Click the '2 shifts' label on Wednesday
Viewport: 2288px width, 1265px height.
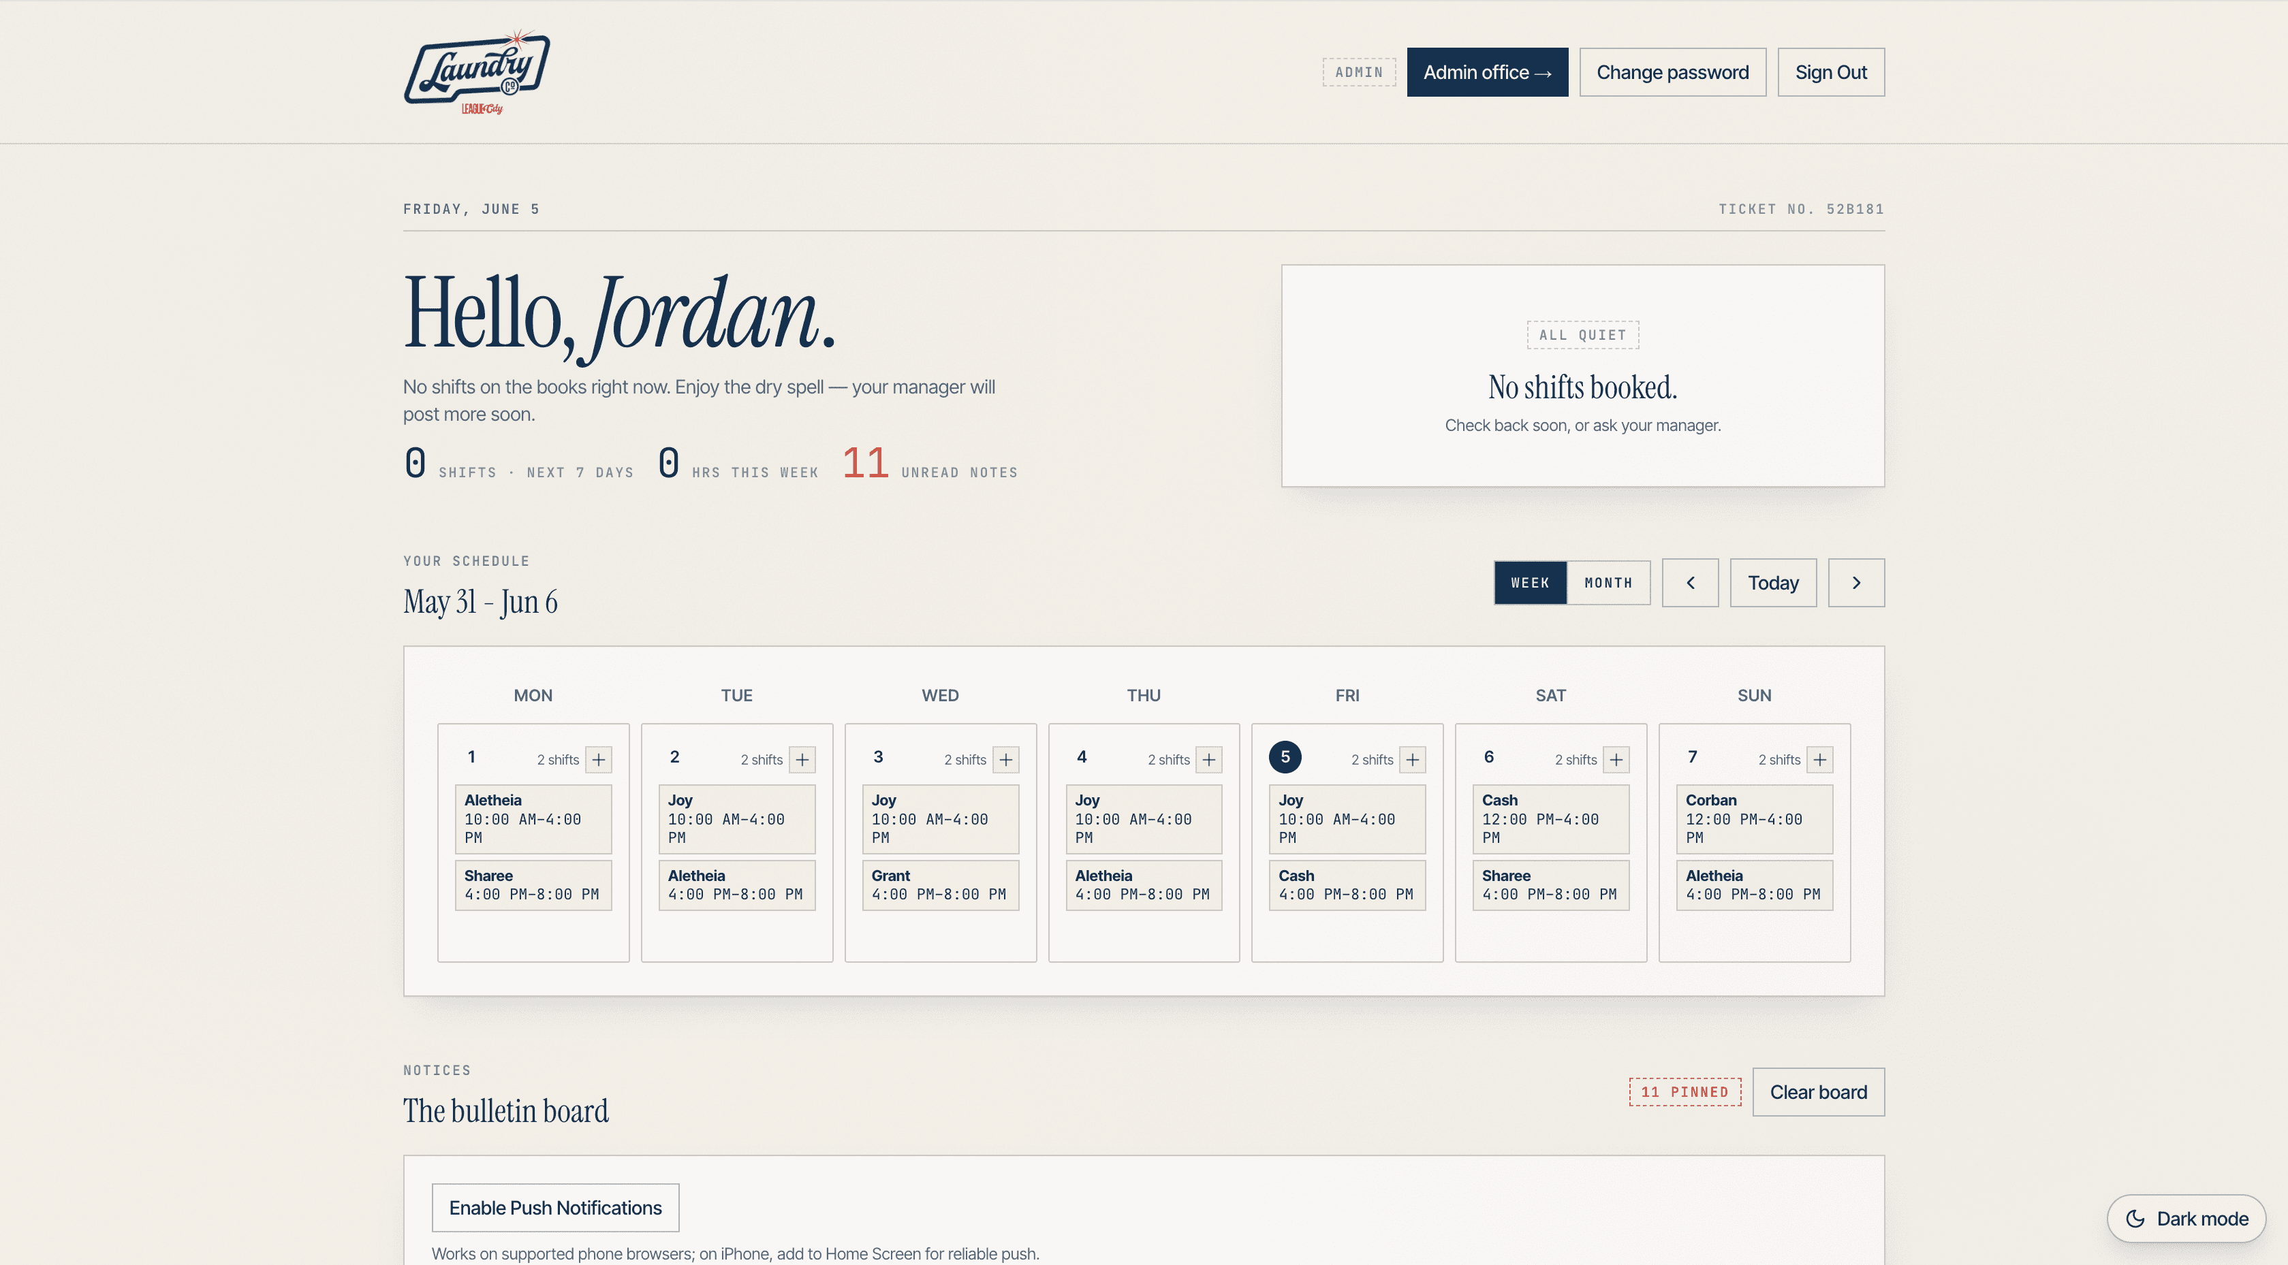[x=965, y=760]
